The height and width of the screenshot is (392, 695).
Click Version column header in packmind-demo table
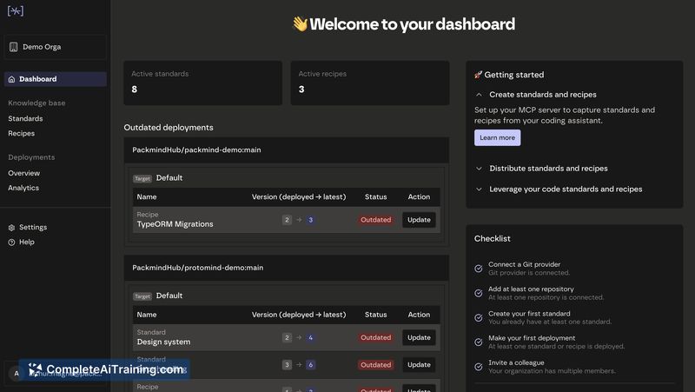[x=299, y=197]
